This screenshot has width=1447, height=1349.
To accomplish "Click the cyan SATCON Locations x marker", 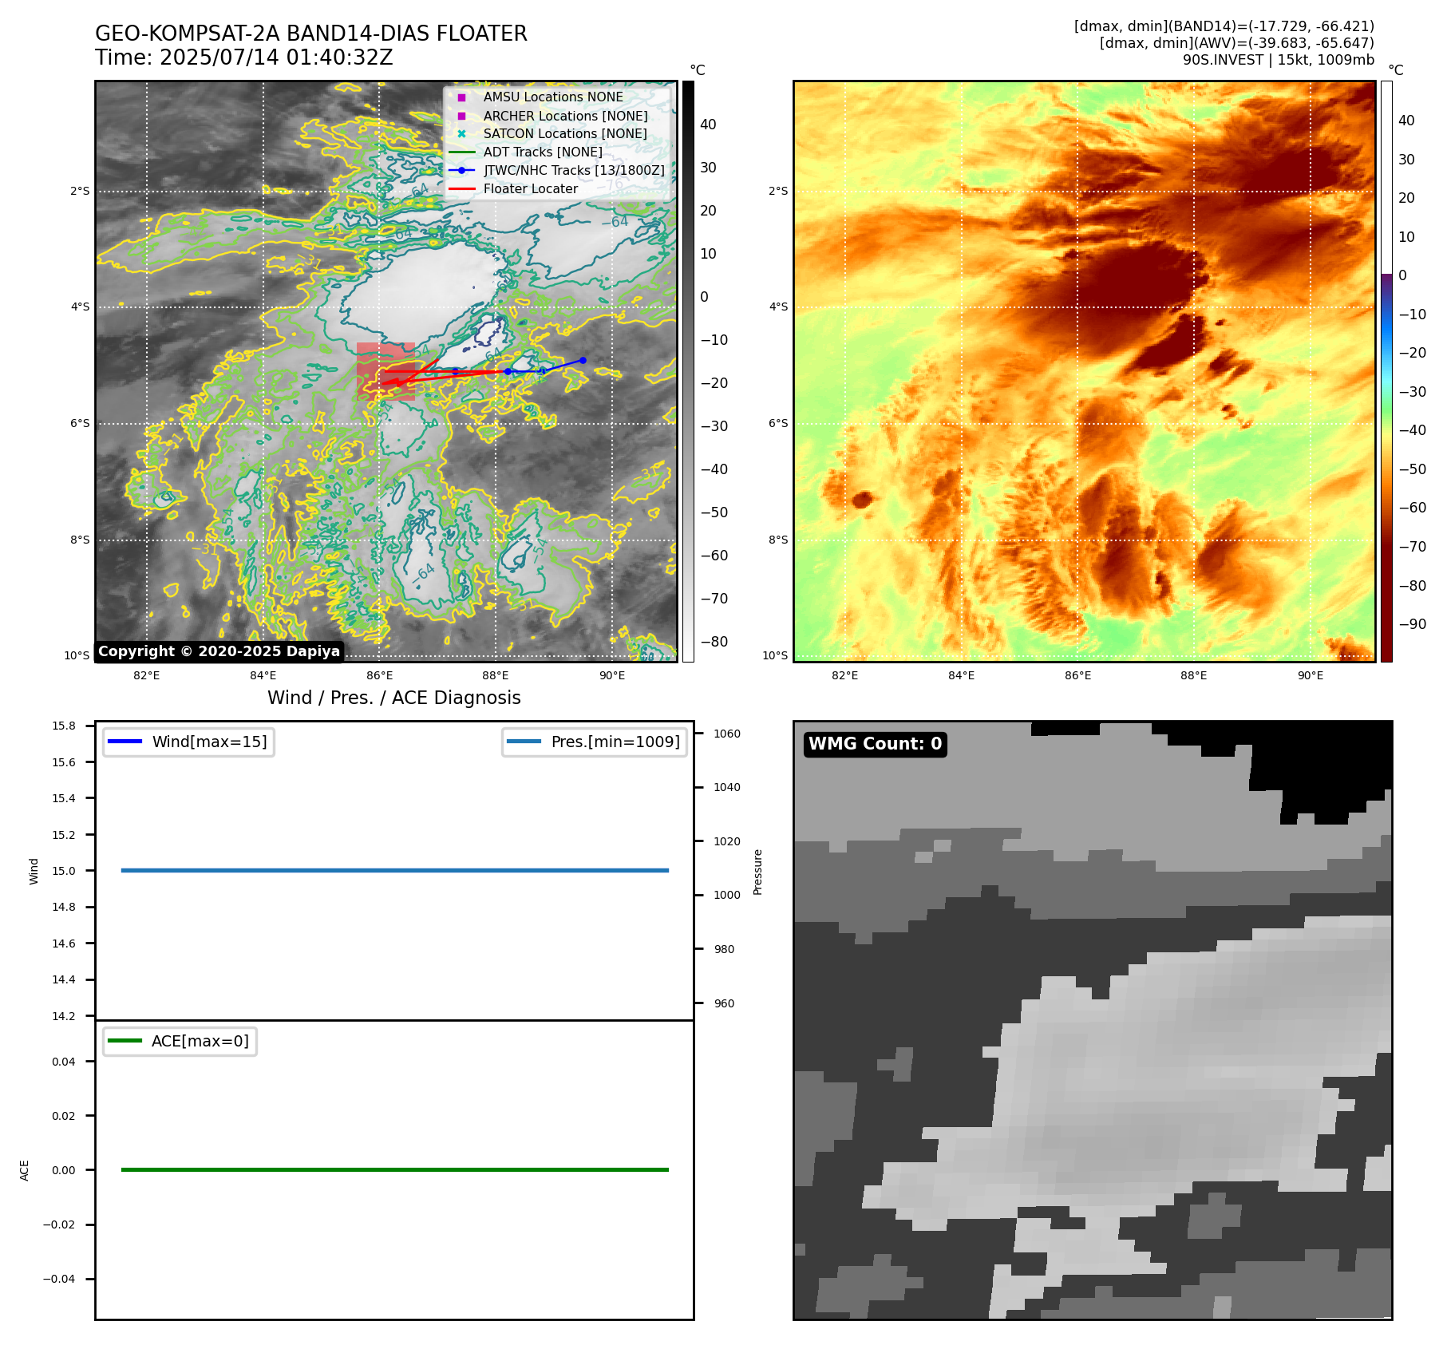I will (461, 134).
